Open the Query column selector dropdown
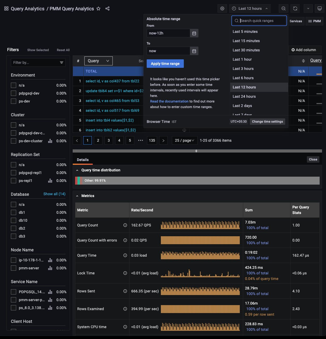Image resolution: width=326 pixels, height=339 pixels. pos(98,61)
